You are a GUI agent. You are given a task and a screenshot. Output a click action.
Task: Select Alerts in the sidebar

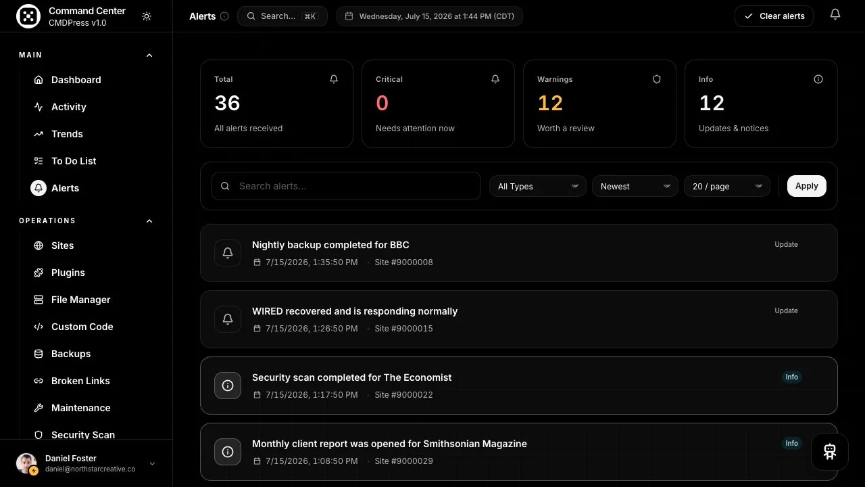click(x=65, y=188)
